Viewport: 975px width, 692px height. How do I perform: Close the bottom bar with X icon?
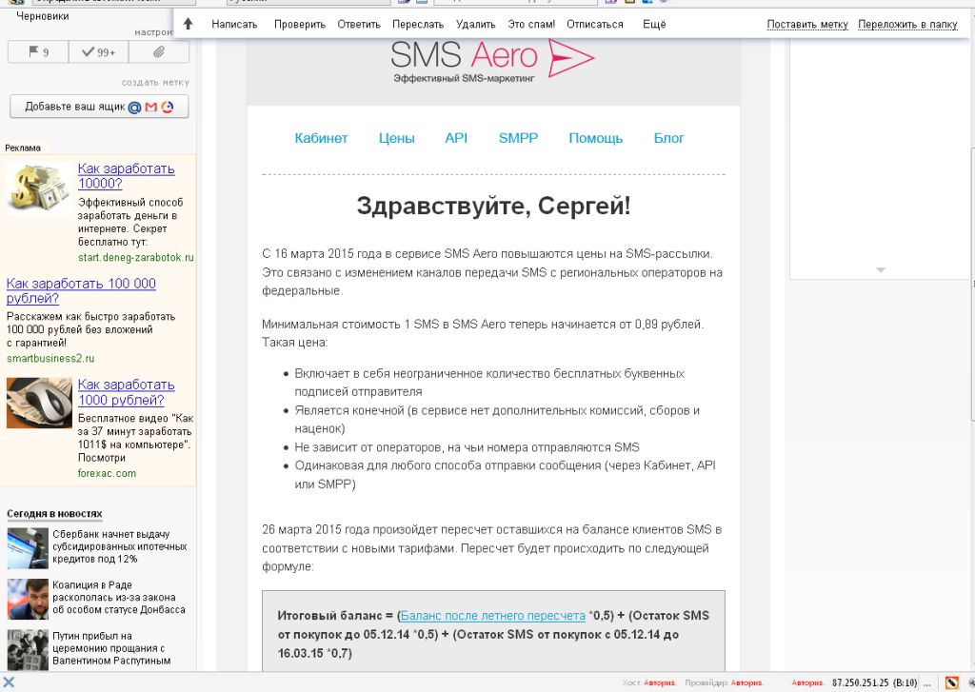click(x=8, y=682)
